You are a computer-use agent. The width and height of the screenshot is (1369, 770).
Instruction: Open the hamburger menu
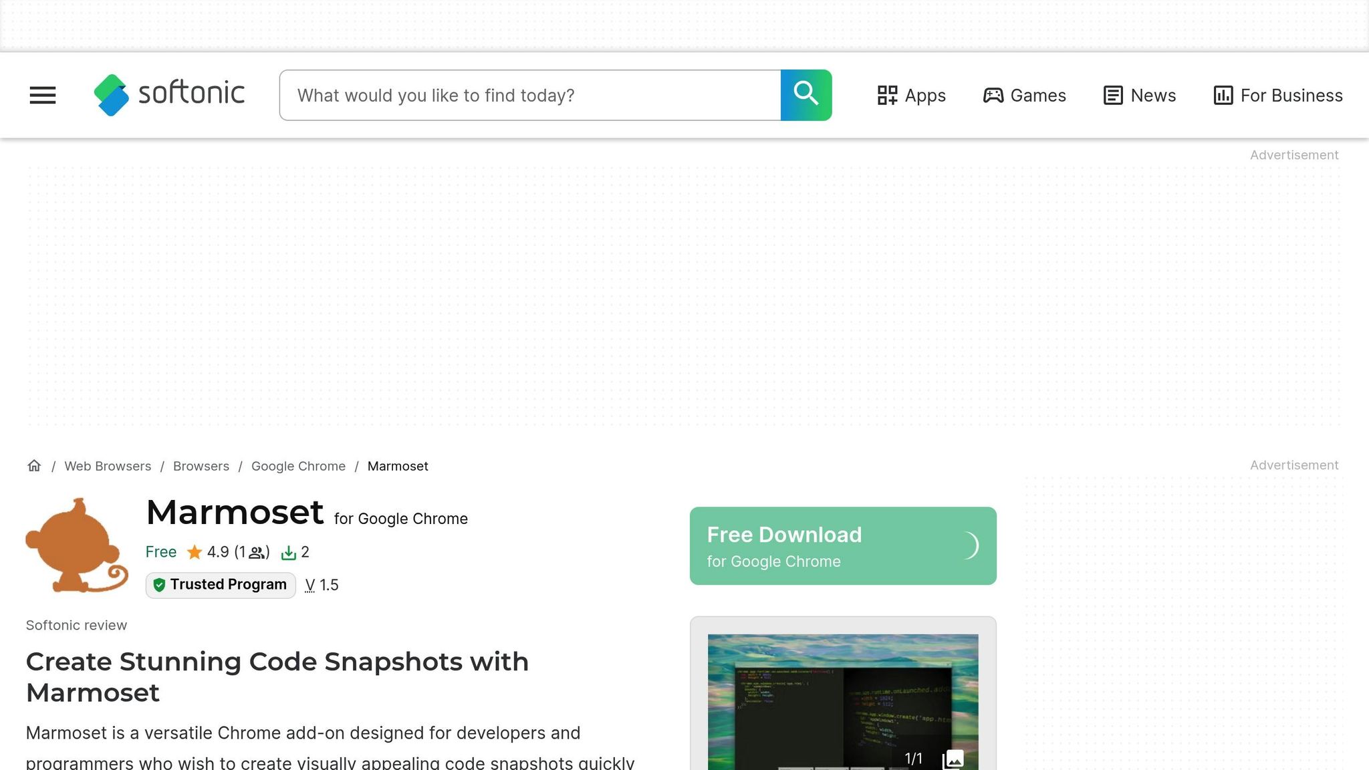click(43, 95)
